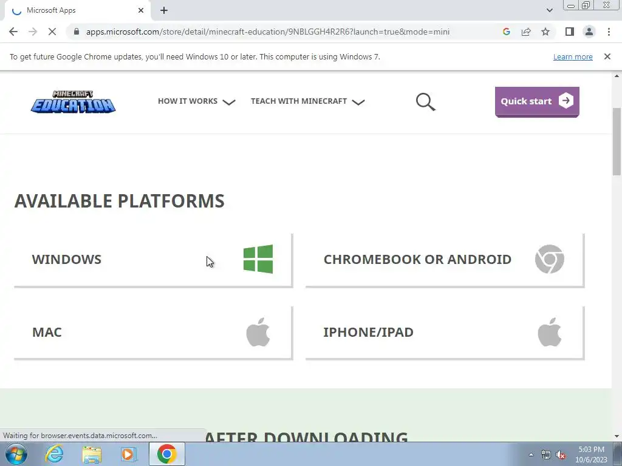Screen dimensions: 622x466
Task: Click the scrollbar down arrow
Action: coord(617,436)
